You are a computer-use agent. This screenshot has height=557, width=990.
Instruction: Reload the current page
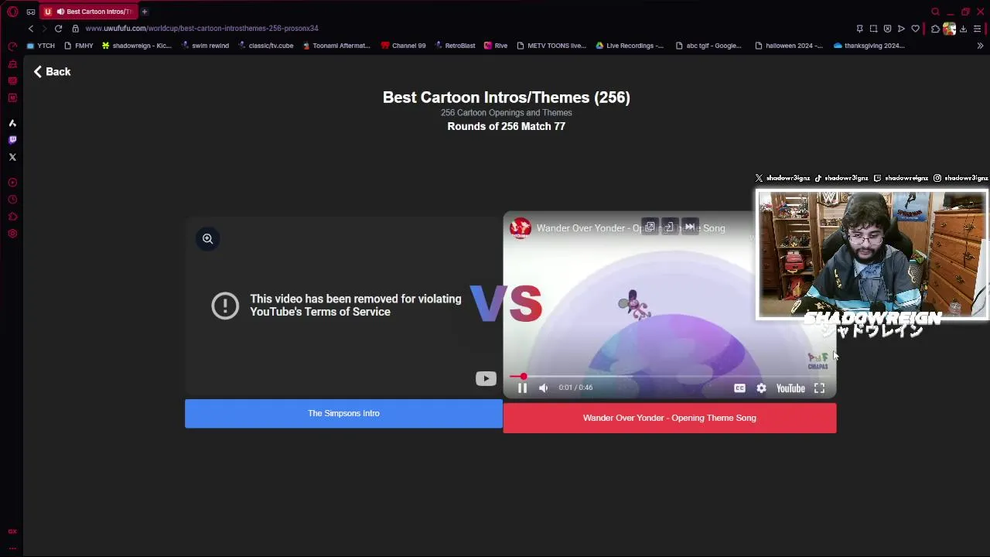point(58,29)
